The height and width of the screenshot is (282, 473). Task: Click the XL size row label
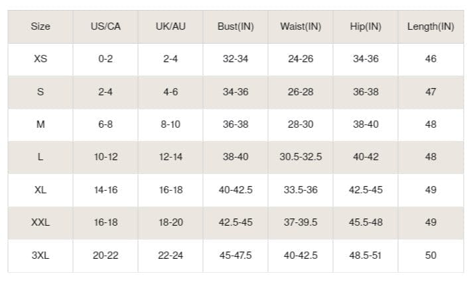pyautogui.click(x=40, y=190)
